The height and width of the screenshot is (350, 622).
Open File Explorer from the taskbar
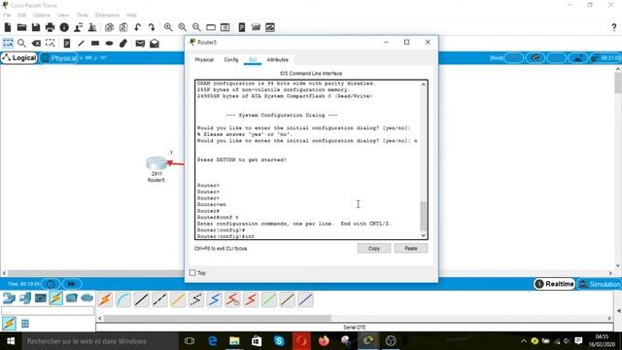tap(234, 341)
